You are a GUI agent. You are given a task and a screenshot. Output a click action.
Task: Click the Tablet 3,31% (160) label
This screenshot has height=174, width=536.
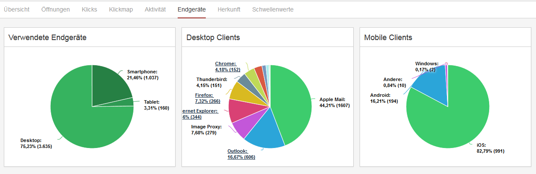click(x=156, y=105)
